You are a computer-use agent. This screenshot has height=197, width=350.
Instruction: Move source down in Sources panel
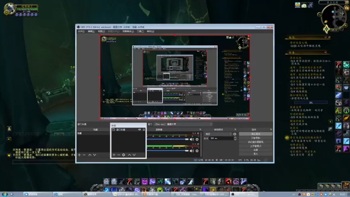(x=134, y=155)
